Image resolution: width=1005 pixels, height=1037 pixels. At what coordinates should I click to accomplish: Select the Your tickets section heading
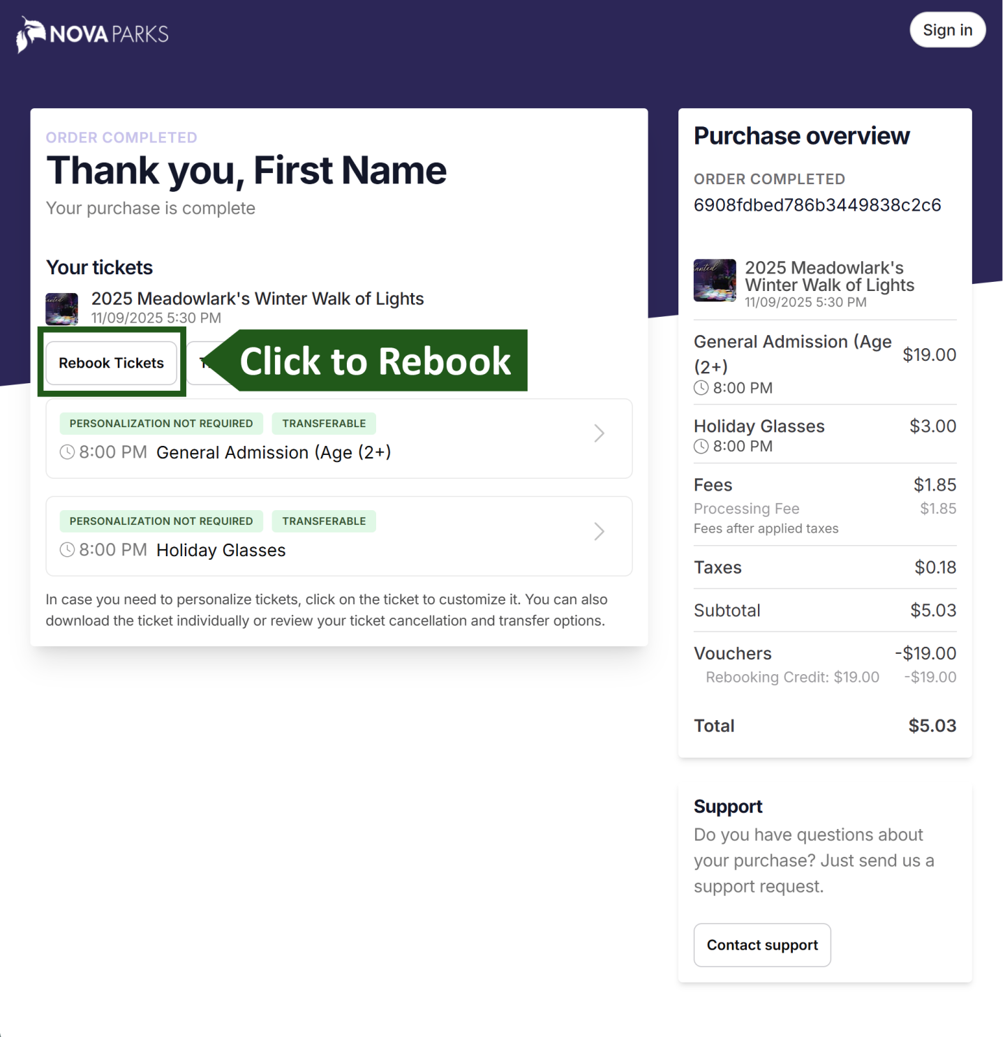[x=98, y=267]
